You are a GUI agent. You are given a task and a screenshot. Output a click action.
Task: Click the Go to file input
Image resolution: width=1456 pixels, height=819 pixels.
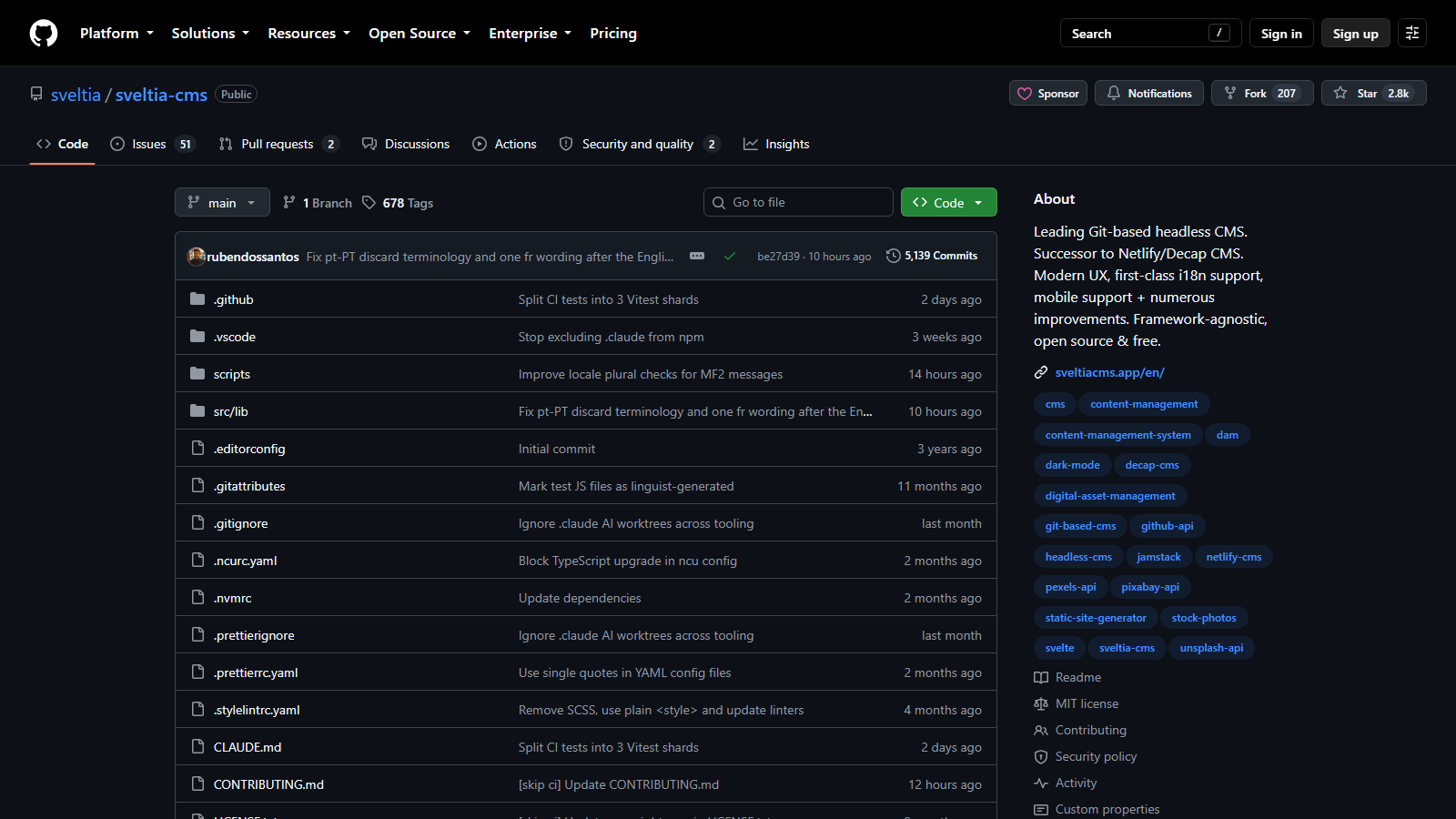(798, 202)
